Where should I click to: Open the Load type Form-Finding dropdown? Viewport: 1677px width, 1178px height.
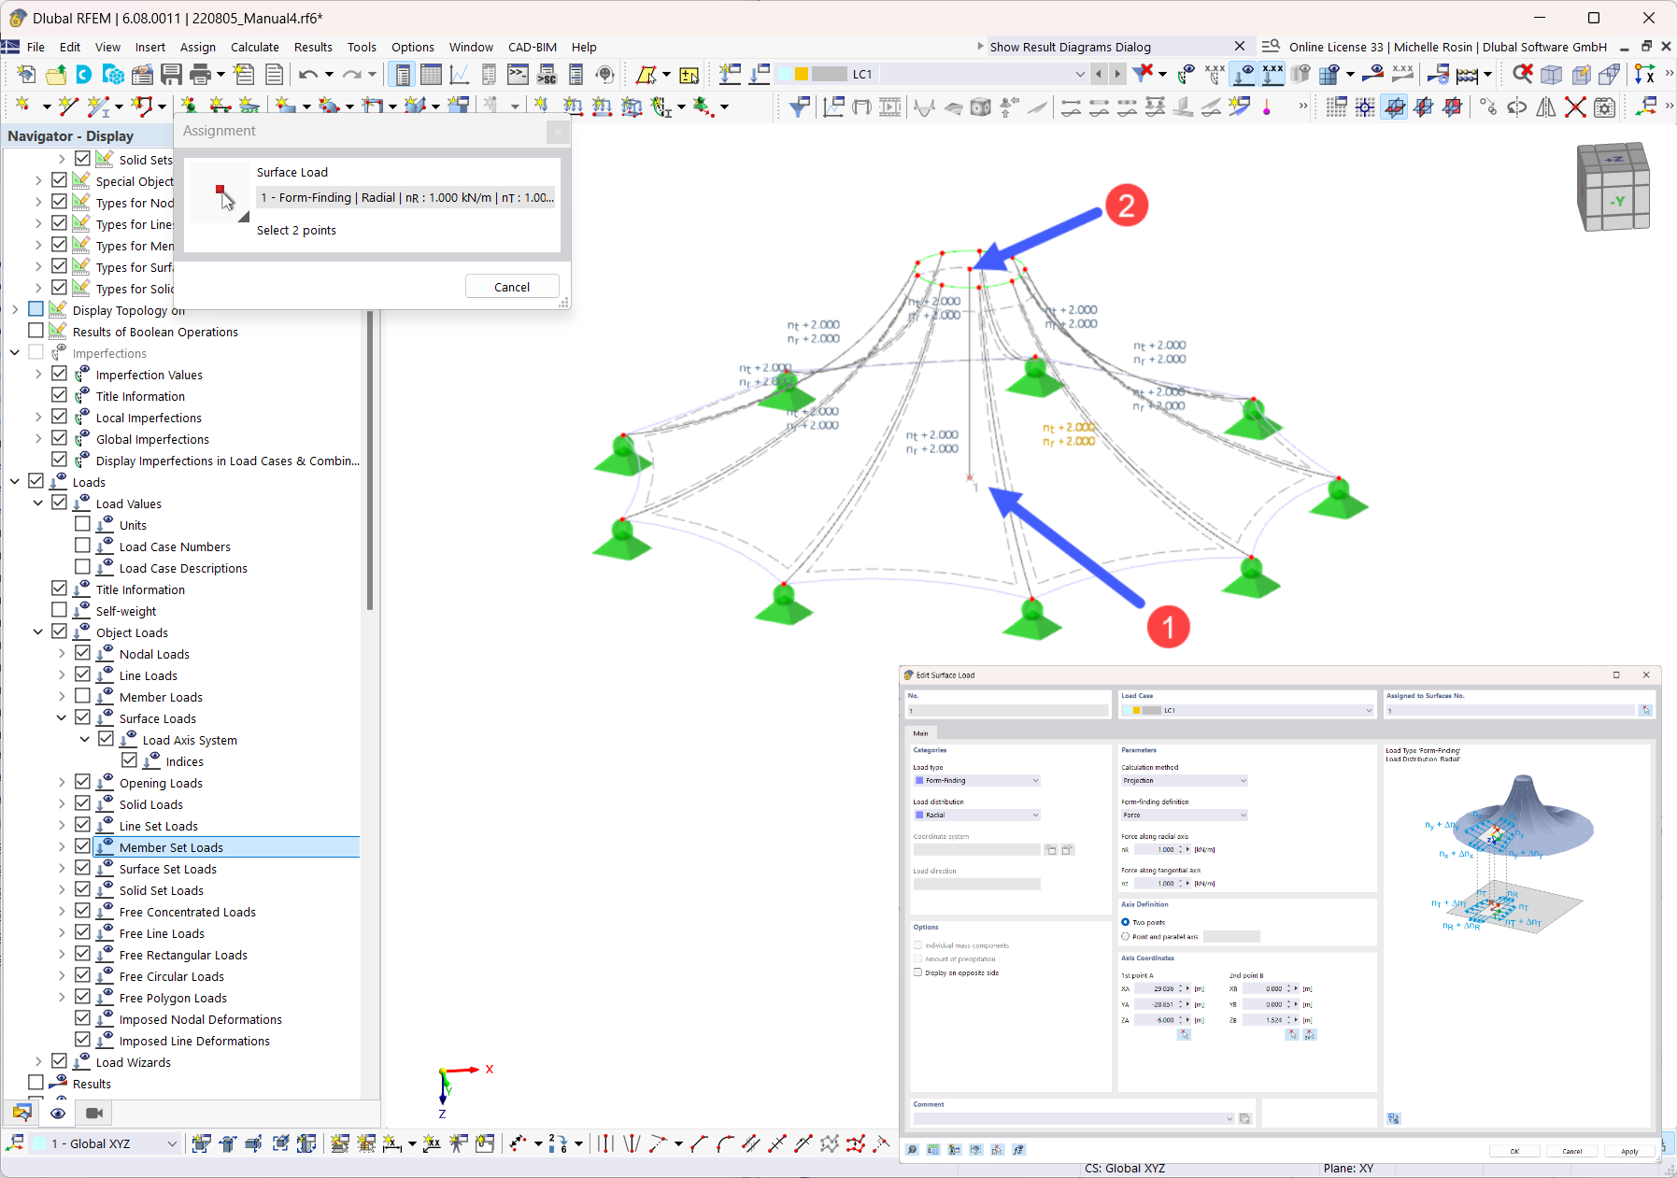pyautogui.click(x=976, y=781)
